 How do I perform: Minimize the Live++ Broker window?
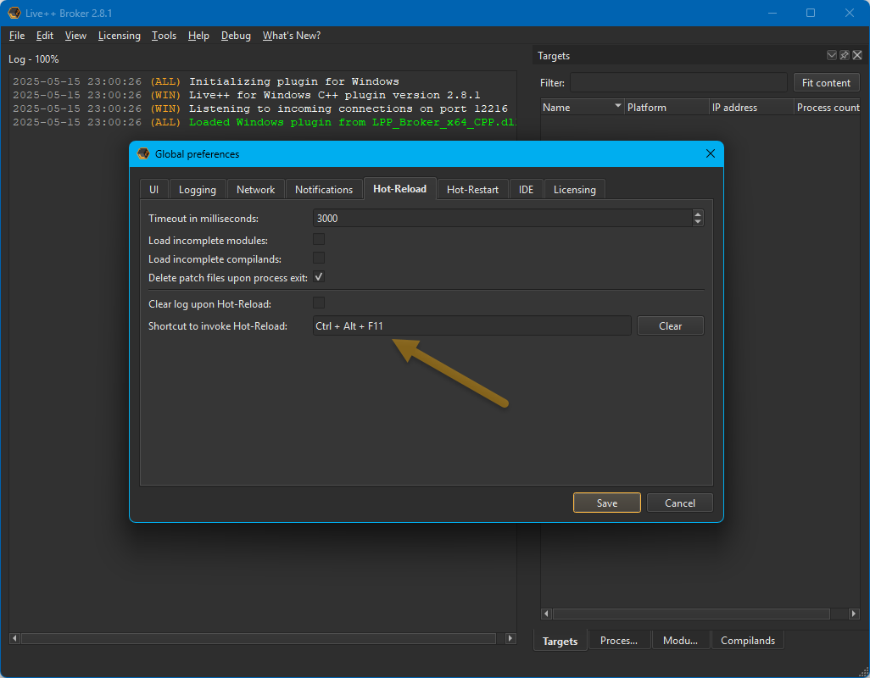tap(772, 12)
